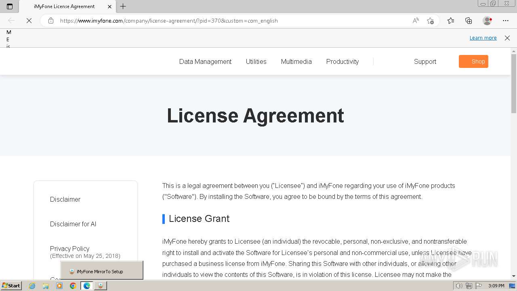
Task: Open Settings and more menu
Action: click(x=506, y=21)
